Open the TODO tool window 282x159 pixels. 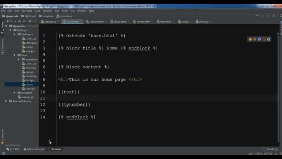[13, 149]
